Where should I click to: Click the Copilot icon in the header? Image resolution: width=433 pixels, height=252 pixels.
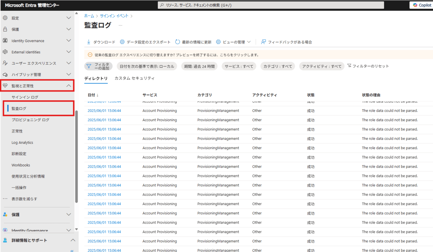415,5
